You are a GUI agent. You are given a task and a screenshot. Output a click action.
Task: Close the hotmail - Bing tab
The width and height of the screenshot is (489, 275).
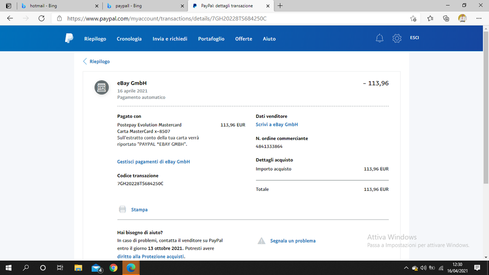[97, 6]
